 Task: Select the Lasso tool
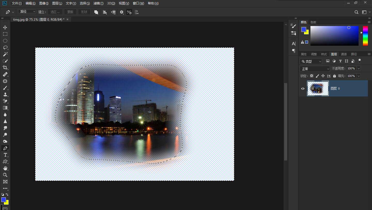pyautogui.click(x=5, y=47)
